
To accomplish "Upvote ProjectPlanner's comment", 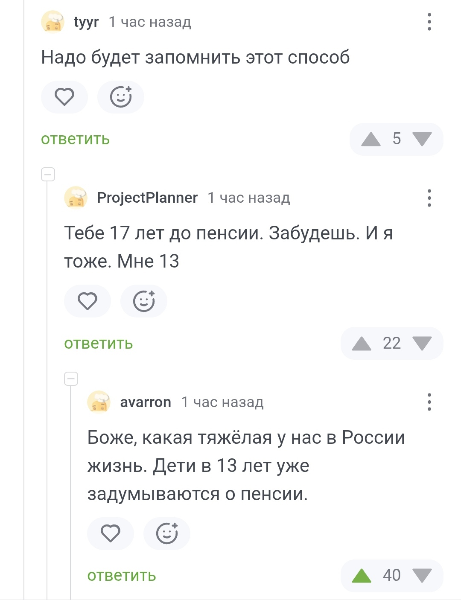I will (x=362, y=344).
